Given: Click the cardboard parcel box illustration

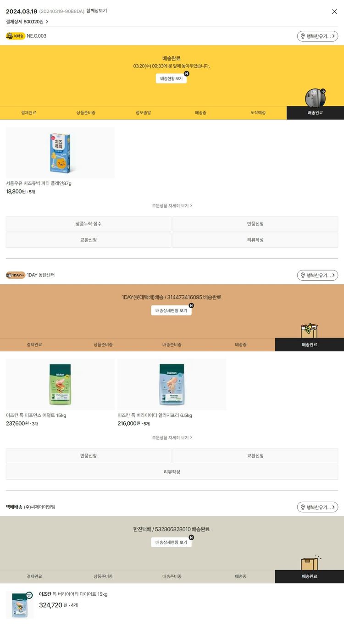Looking at the screenshot, I should coord(311,563).
